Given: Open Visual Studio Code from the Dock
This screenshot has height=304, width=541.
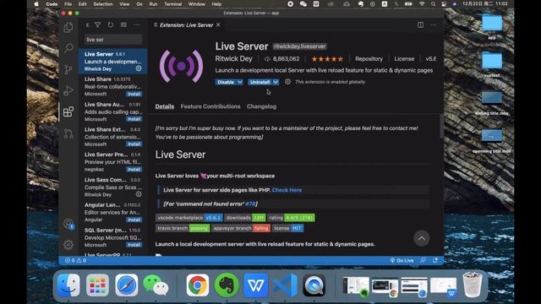Looking at the screenshot, I should pyautogui.click(x=285, y=285).
